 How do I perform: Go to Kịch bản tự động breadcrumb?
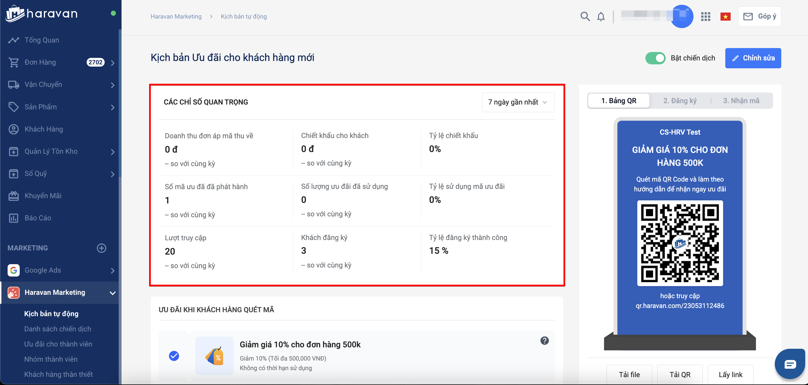(244, 16)
